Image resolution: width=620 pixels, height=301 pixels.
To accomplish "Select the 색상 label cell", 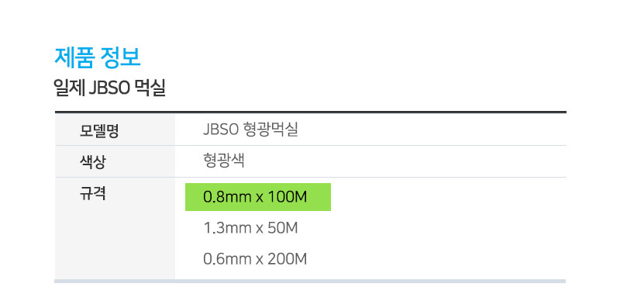I will click(115, 161).
